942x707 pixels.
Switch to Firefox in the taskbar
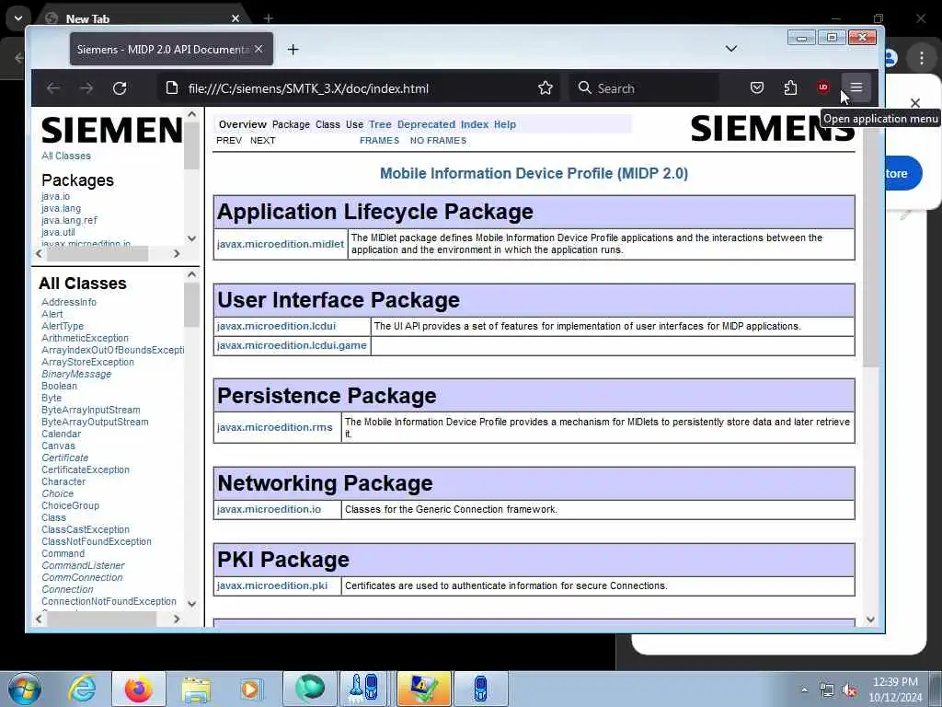click(138, 689)
